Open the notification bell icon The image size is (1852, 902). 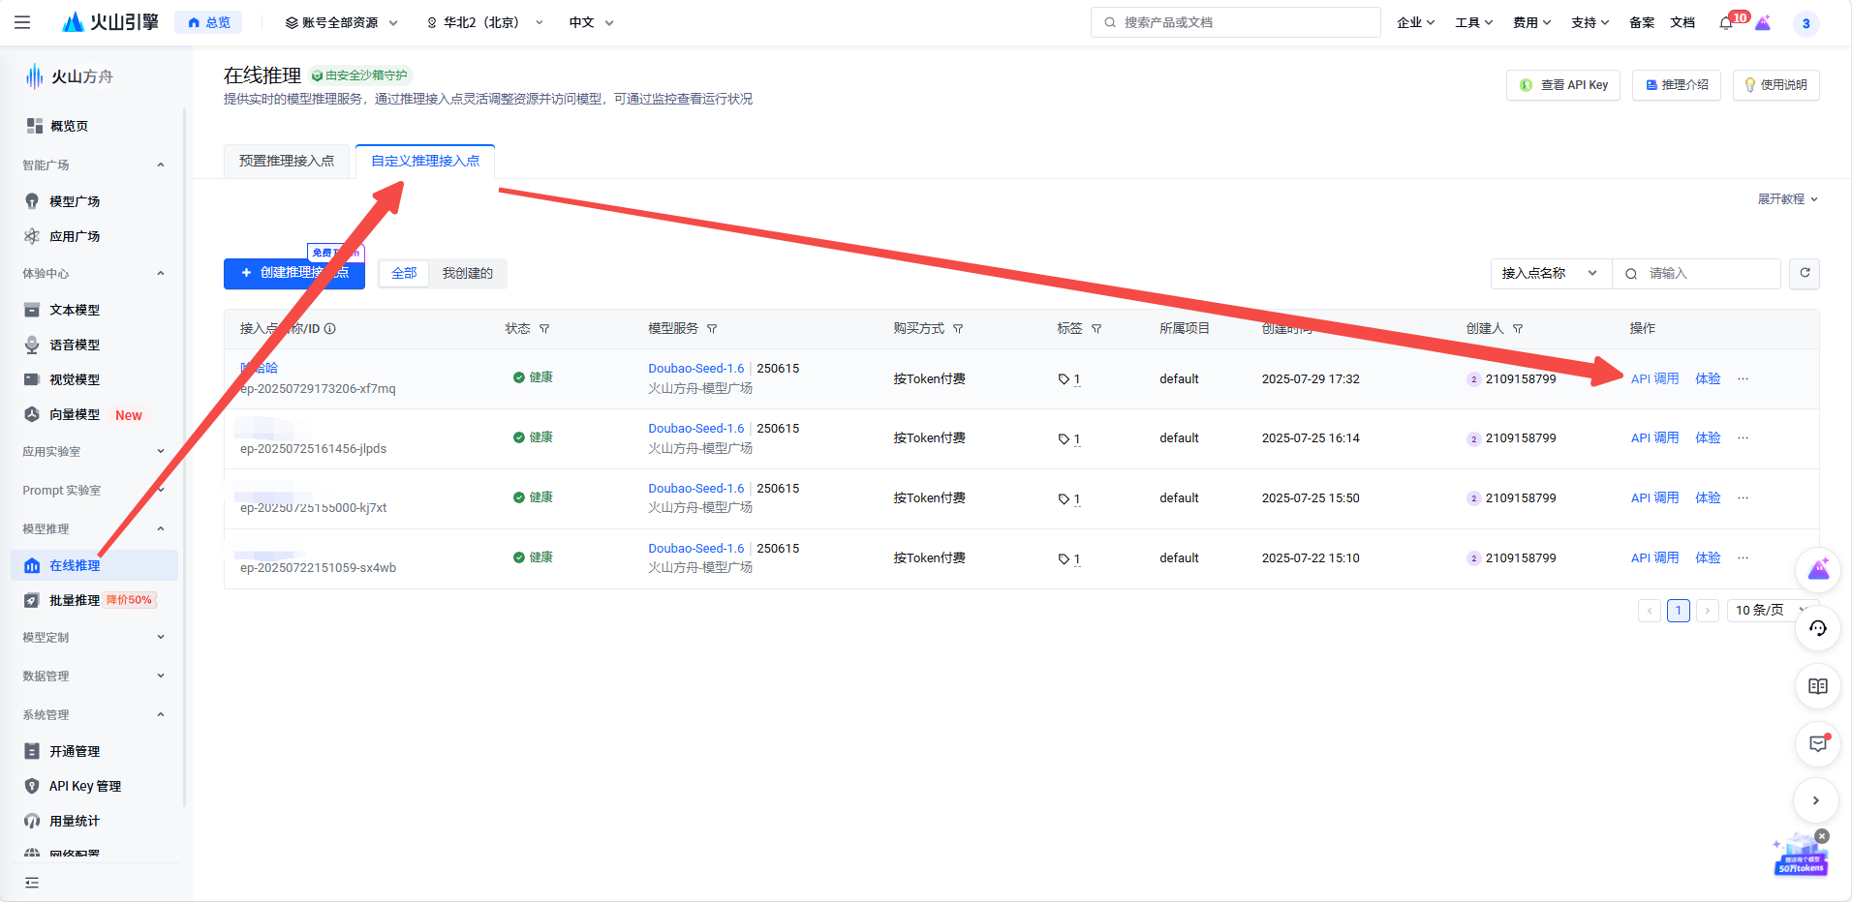point(1726,23)
